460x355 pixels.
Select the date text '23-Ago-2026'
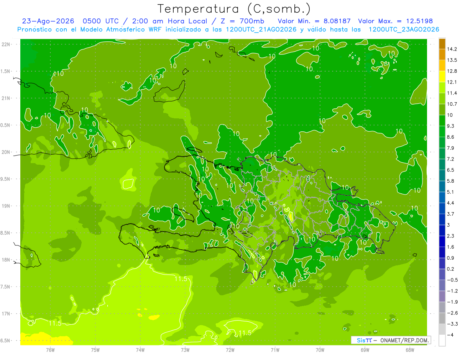point(49,21)
